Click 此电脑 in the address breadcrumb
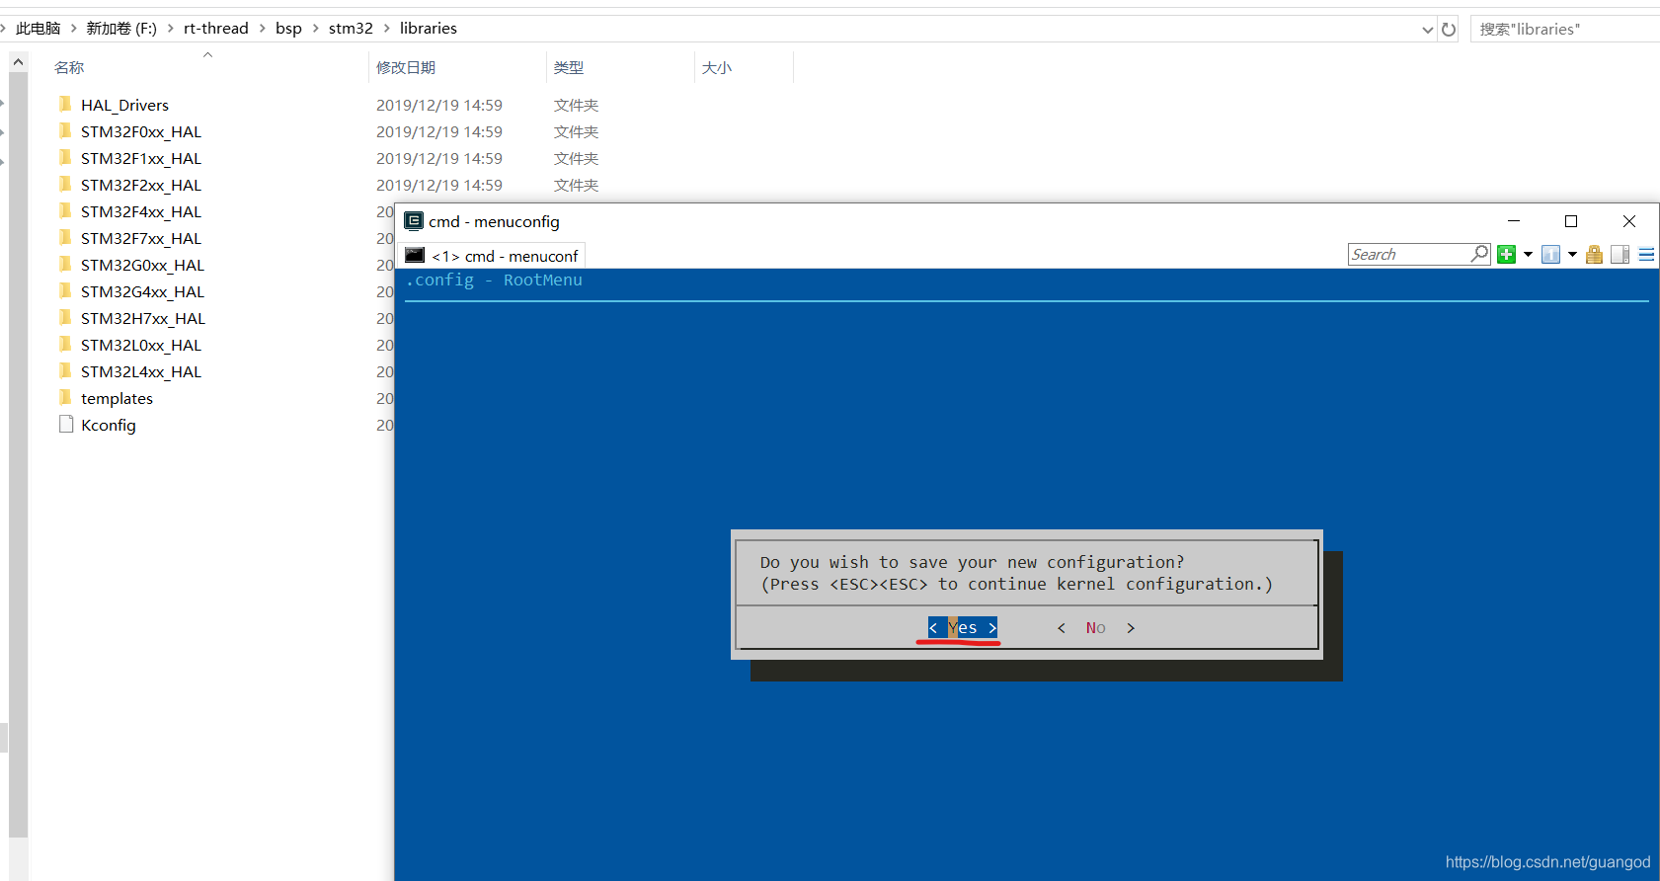 (x=39, y=28)
